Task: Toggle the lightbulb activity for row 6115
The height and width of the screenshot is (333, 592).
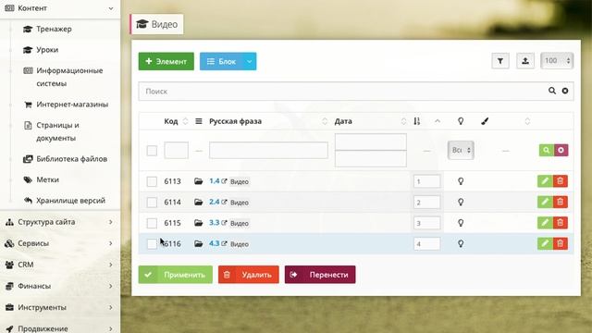Action: 461,223
